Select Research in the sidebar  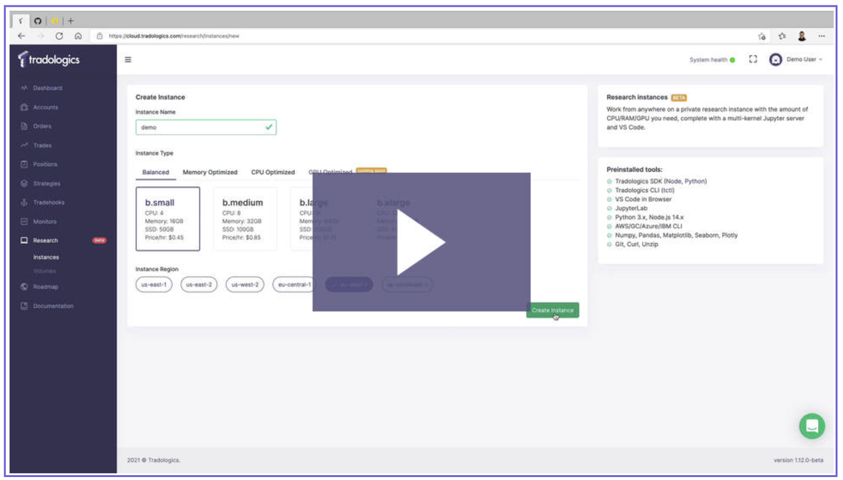(45, 241)
